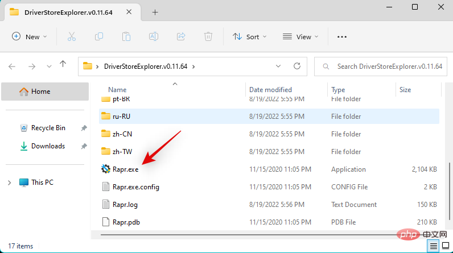Click the Copy icon in toolbar
Viewport: 453px width, 253px height.
(99, 36)
